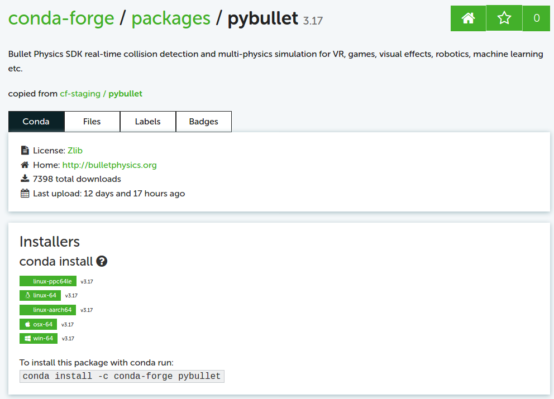This screenshot has width=554, height=399.
Task: Open the Badges tab
Action: [x=203, y=121]
